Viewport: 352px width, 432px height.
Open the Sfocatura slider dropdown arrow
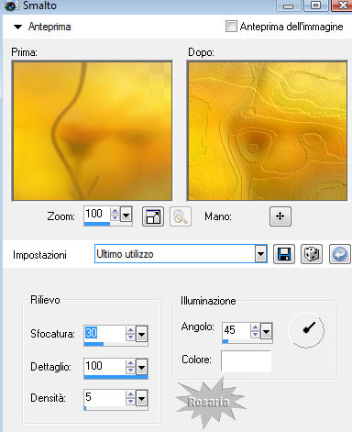pyautogui.click(x=141, y=334)
